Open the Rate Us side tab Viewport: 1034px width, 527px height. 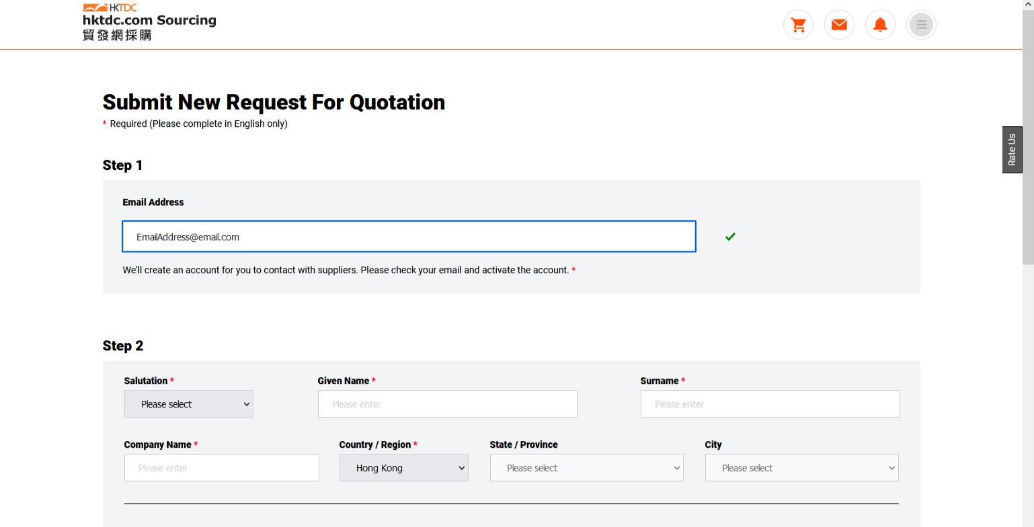[x=1012, y=150]
